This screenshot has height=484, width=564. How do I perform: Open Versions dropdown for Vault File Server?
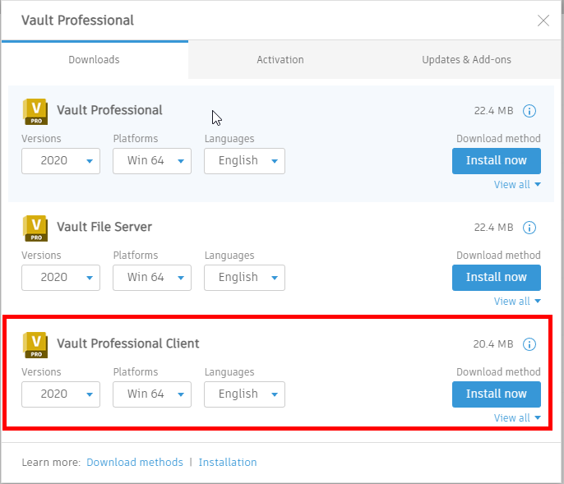(61, 278)
